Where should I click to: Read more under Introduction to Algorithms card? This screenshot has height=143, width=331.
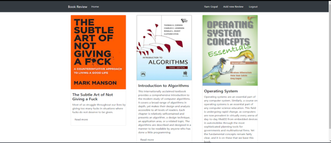click(x=147, y=139)
